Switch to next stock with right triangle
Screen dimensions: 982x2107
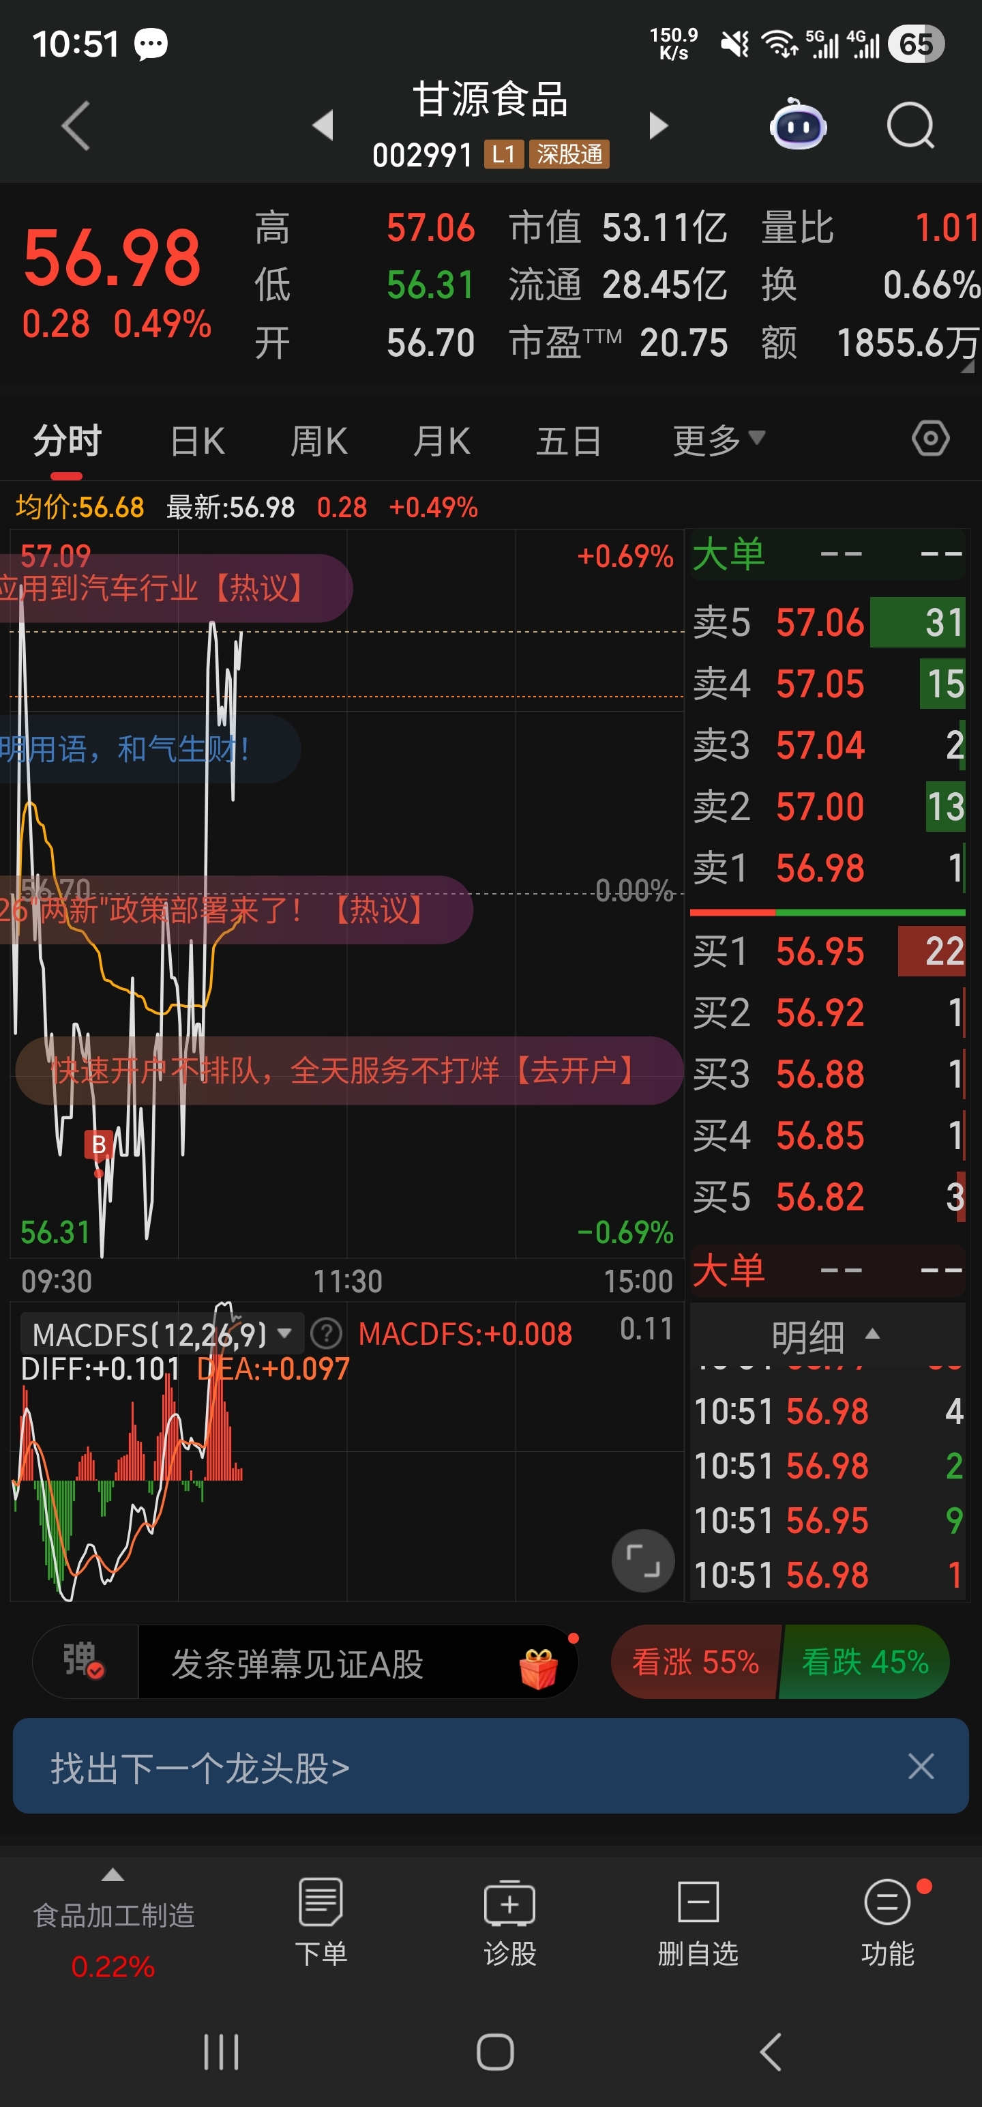tap(658, 125)
